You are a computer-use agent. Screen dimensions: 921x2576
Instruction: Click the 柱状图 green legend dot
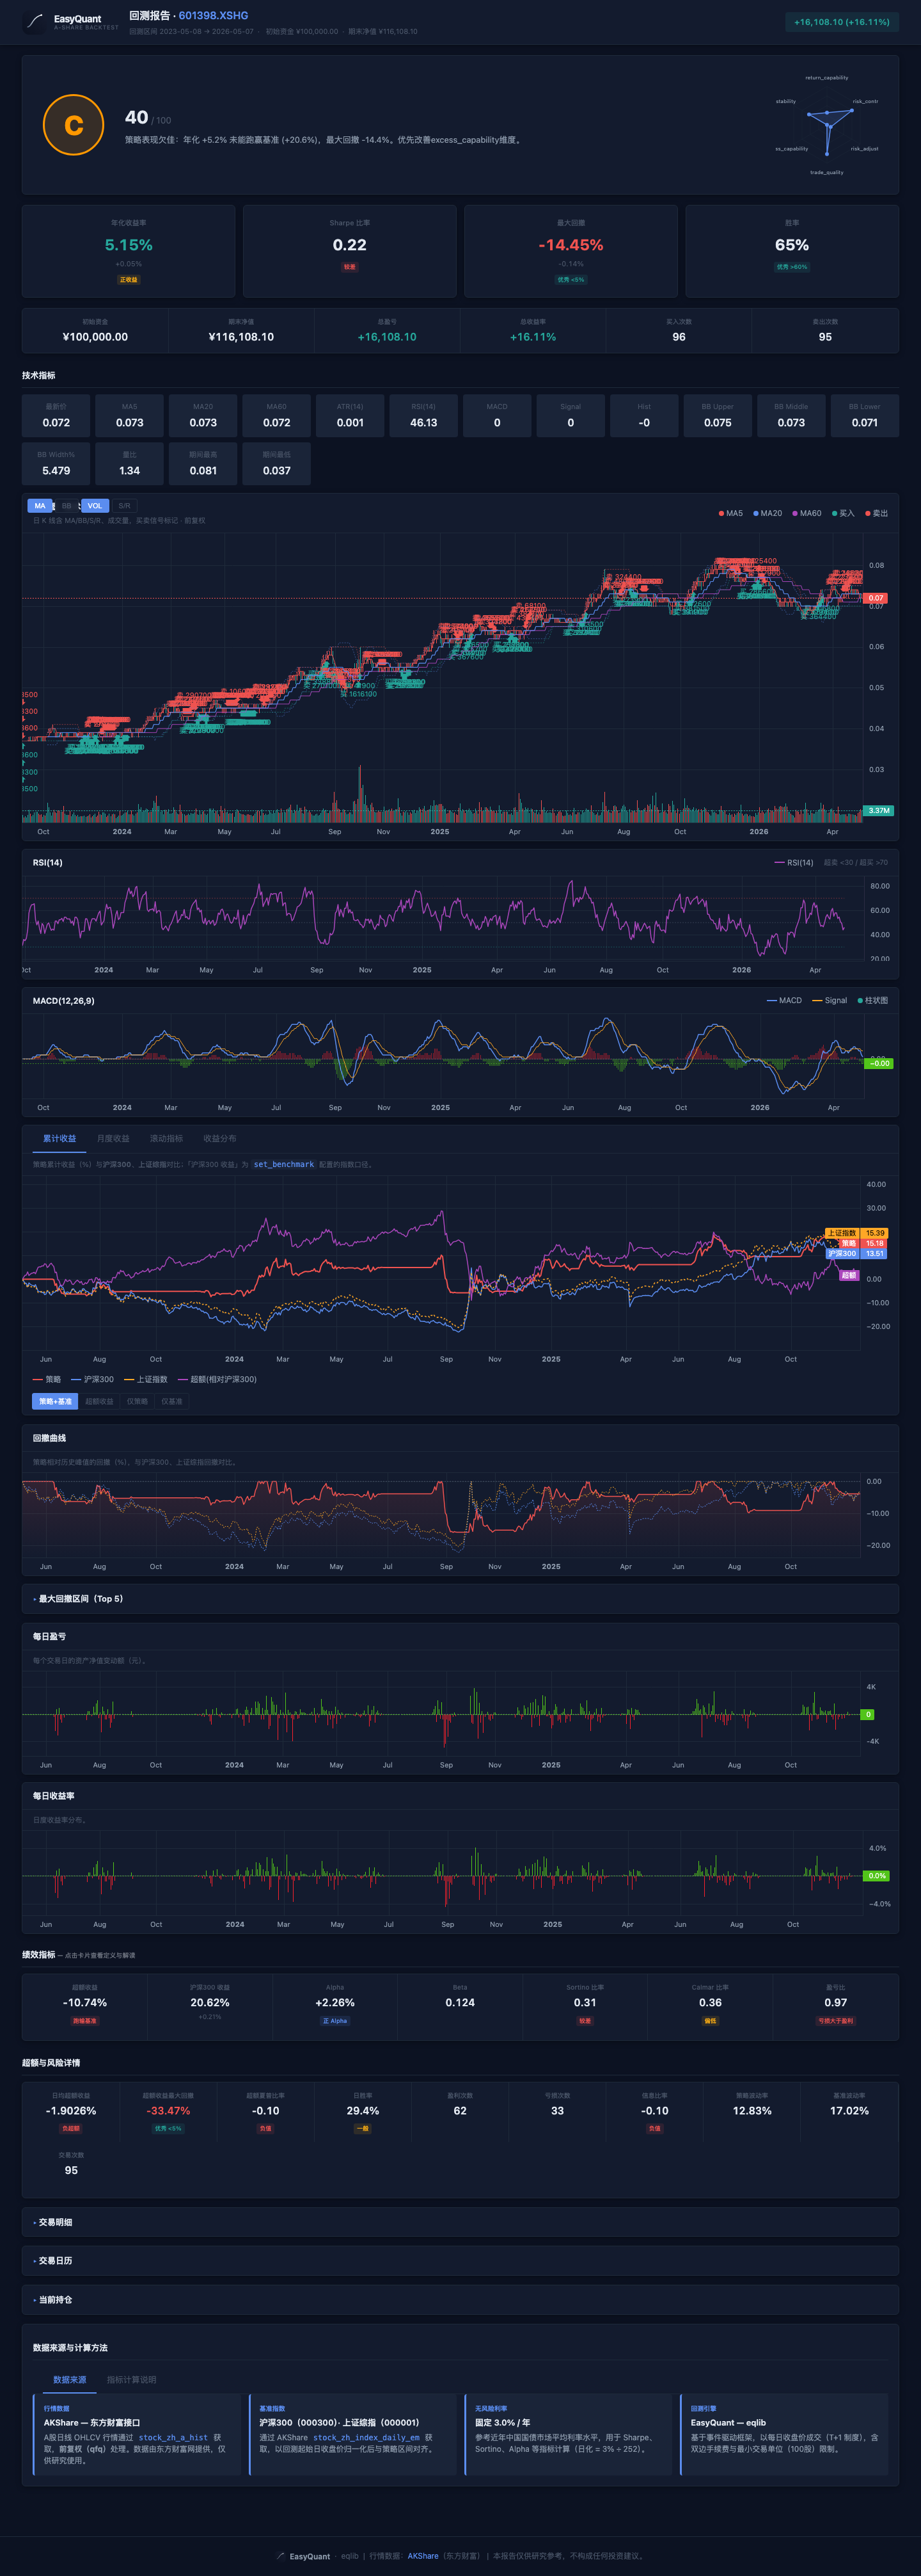(x=860, y=1001)
